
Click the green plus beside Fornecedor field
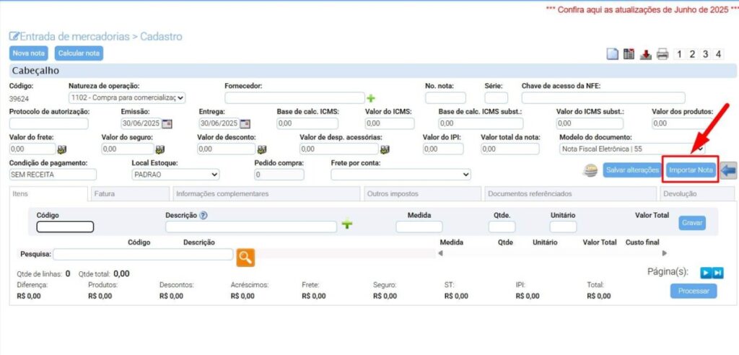[x=372, y=98]
